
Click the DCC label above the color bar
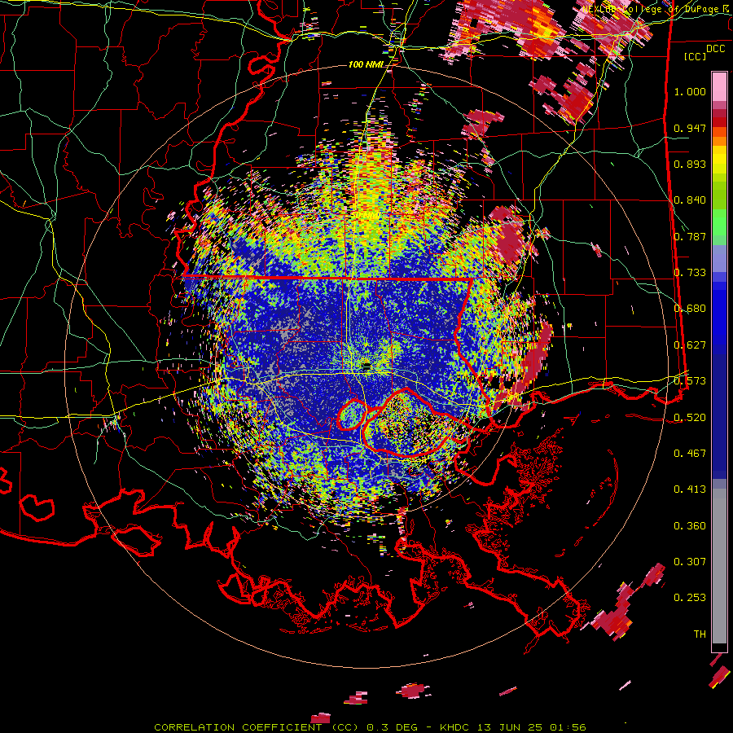coord(715,49)
